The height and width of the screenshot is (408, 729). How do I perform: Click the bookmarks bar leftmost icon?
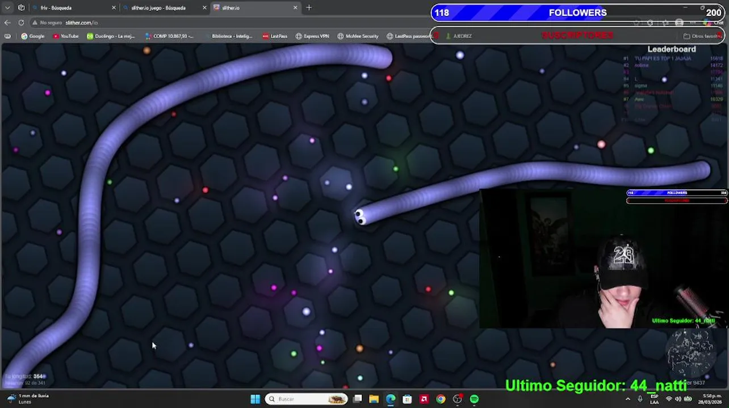coord(7,36)
